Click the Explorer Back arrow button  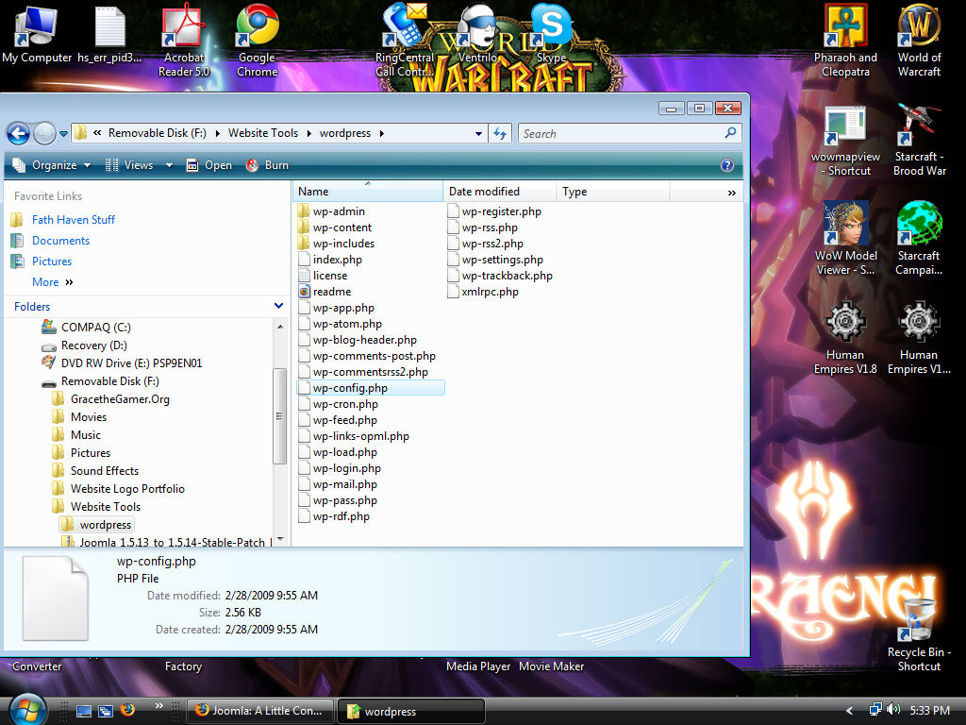[x=19, y=133]
